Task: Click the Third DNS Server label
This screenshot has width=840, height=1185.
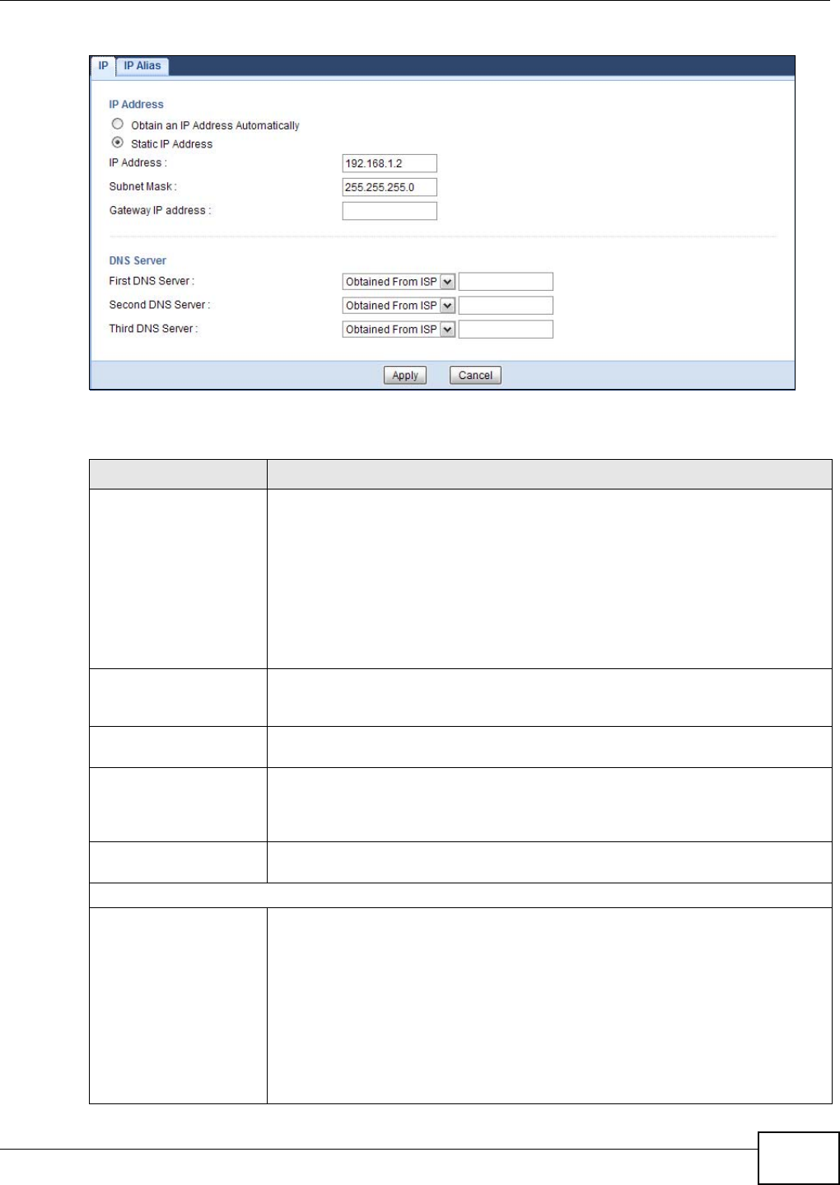Action: 153,329
